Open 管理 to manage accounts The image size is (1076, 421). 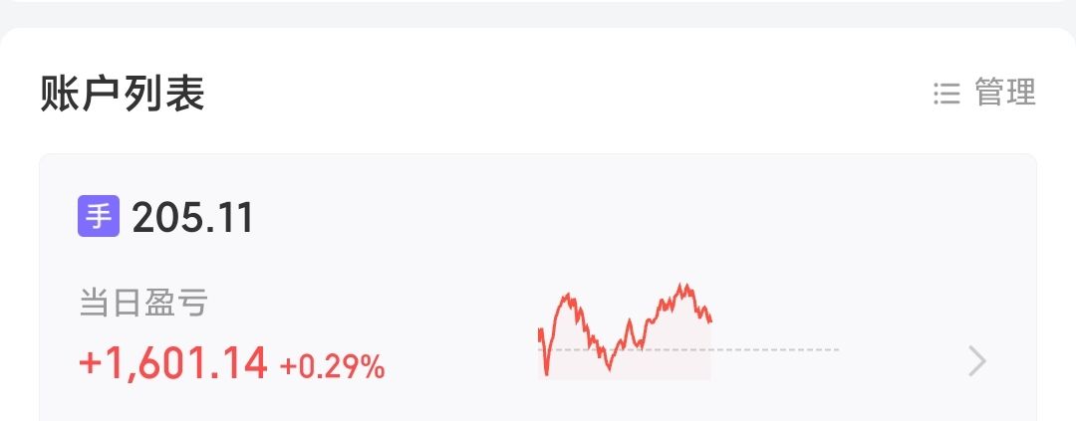[x=1004, y=93]
